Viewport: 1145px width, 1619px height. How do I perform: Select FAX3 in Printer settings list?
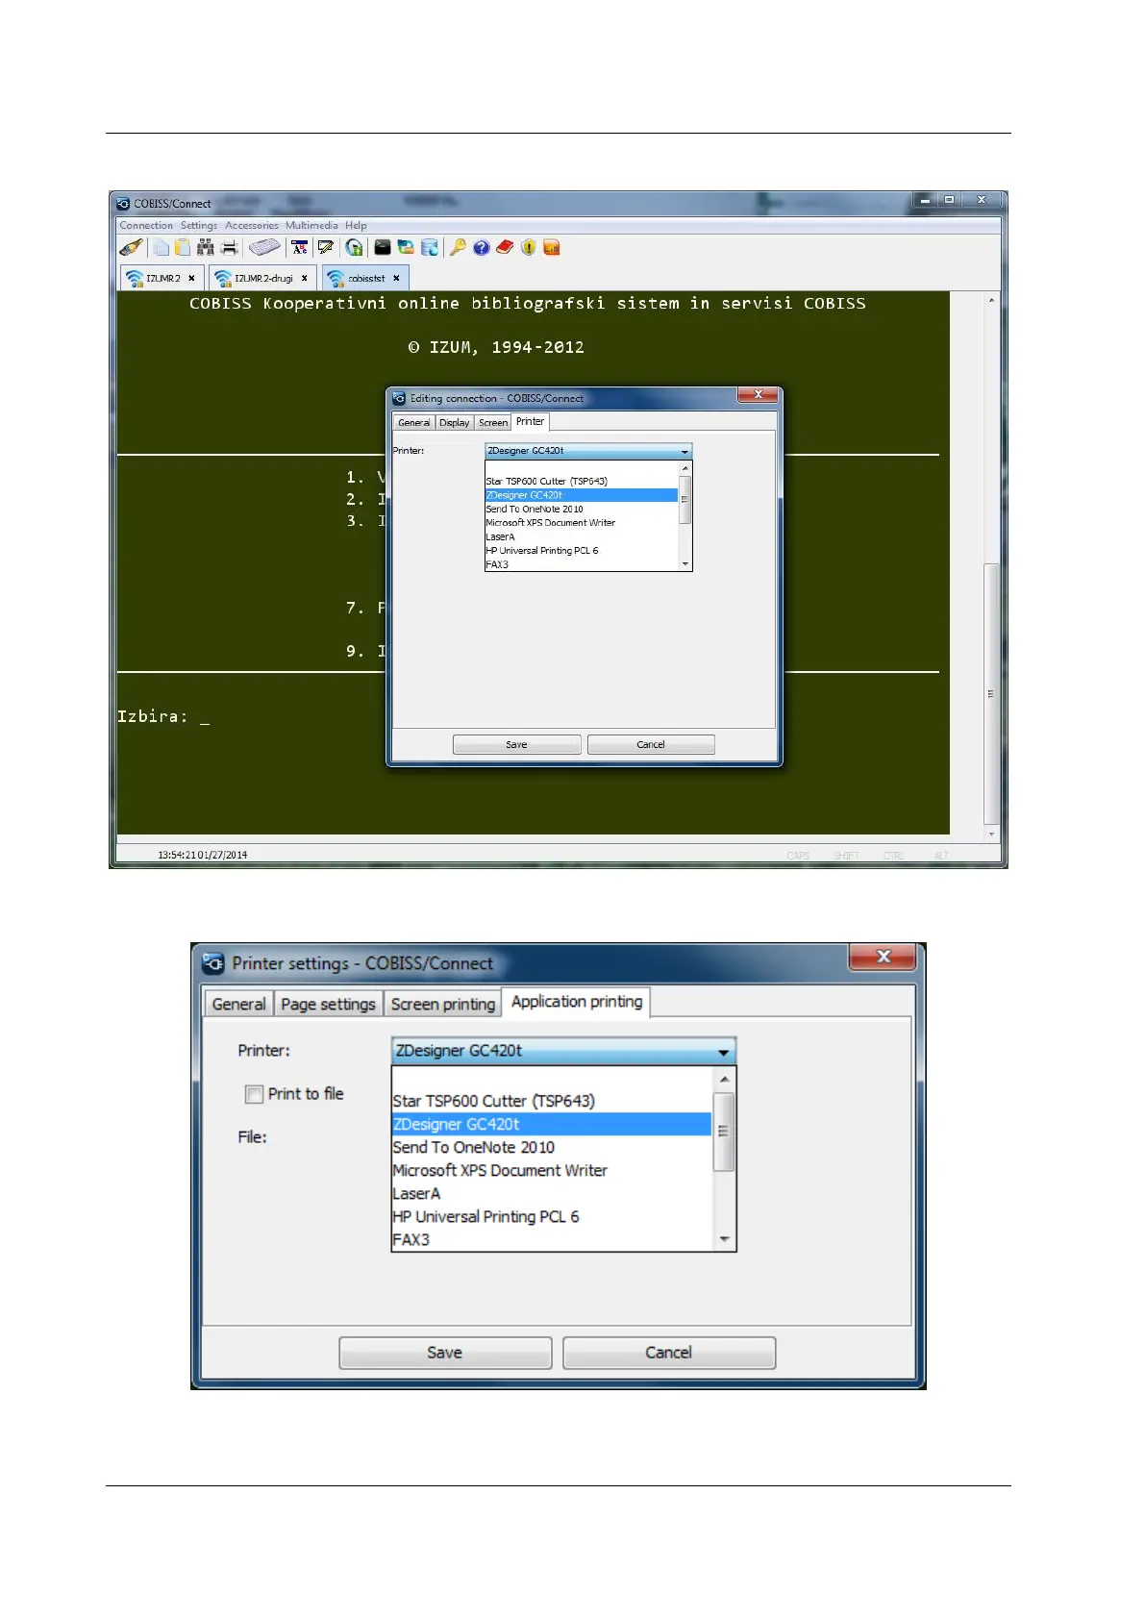tap(551, 1239)
